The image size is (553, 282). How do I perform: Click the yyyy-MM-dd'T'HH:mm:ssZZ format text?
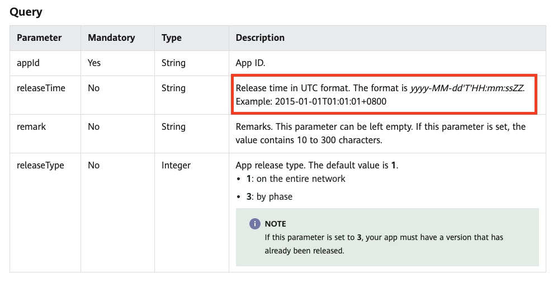coord(467,88)
